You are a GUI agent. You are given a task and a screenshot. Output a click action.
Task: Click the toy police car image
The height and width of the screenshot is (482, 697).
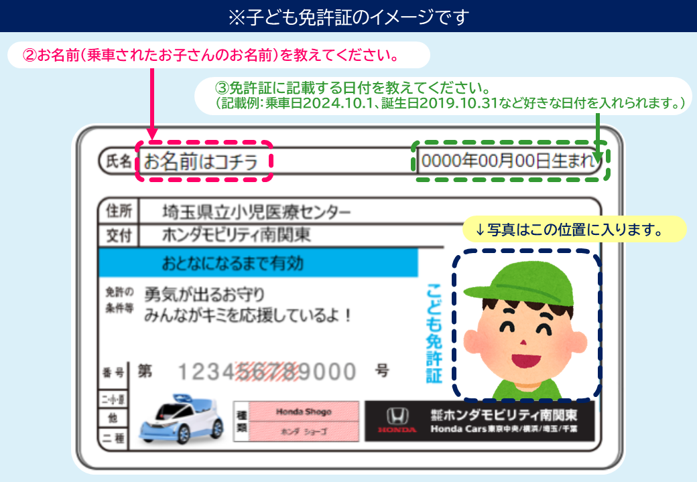(x=181, y=419)
